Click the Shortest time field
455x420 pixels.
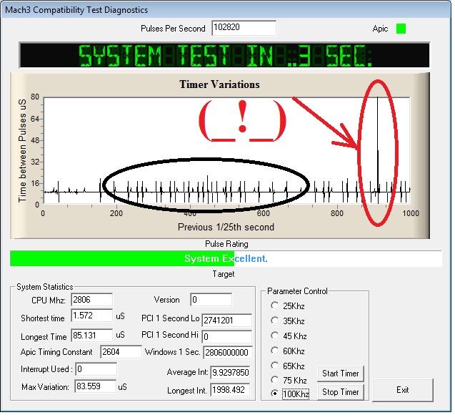pyautogui.click(x=91, y=316)
